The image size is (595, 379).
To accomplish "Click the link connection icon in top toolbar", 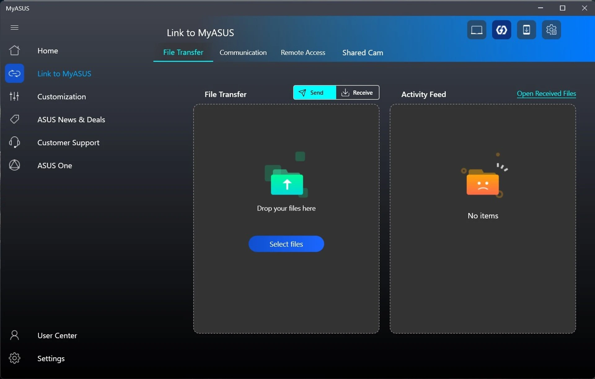I will click(501, 30).
